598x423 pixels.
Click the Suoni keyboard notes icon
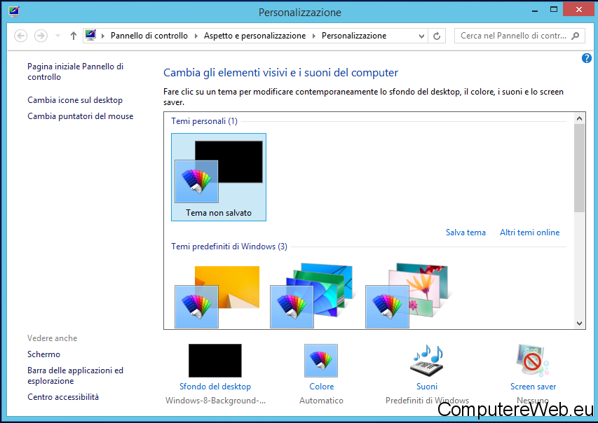(x=428, y=361)
